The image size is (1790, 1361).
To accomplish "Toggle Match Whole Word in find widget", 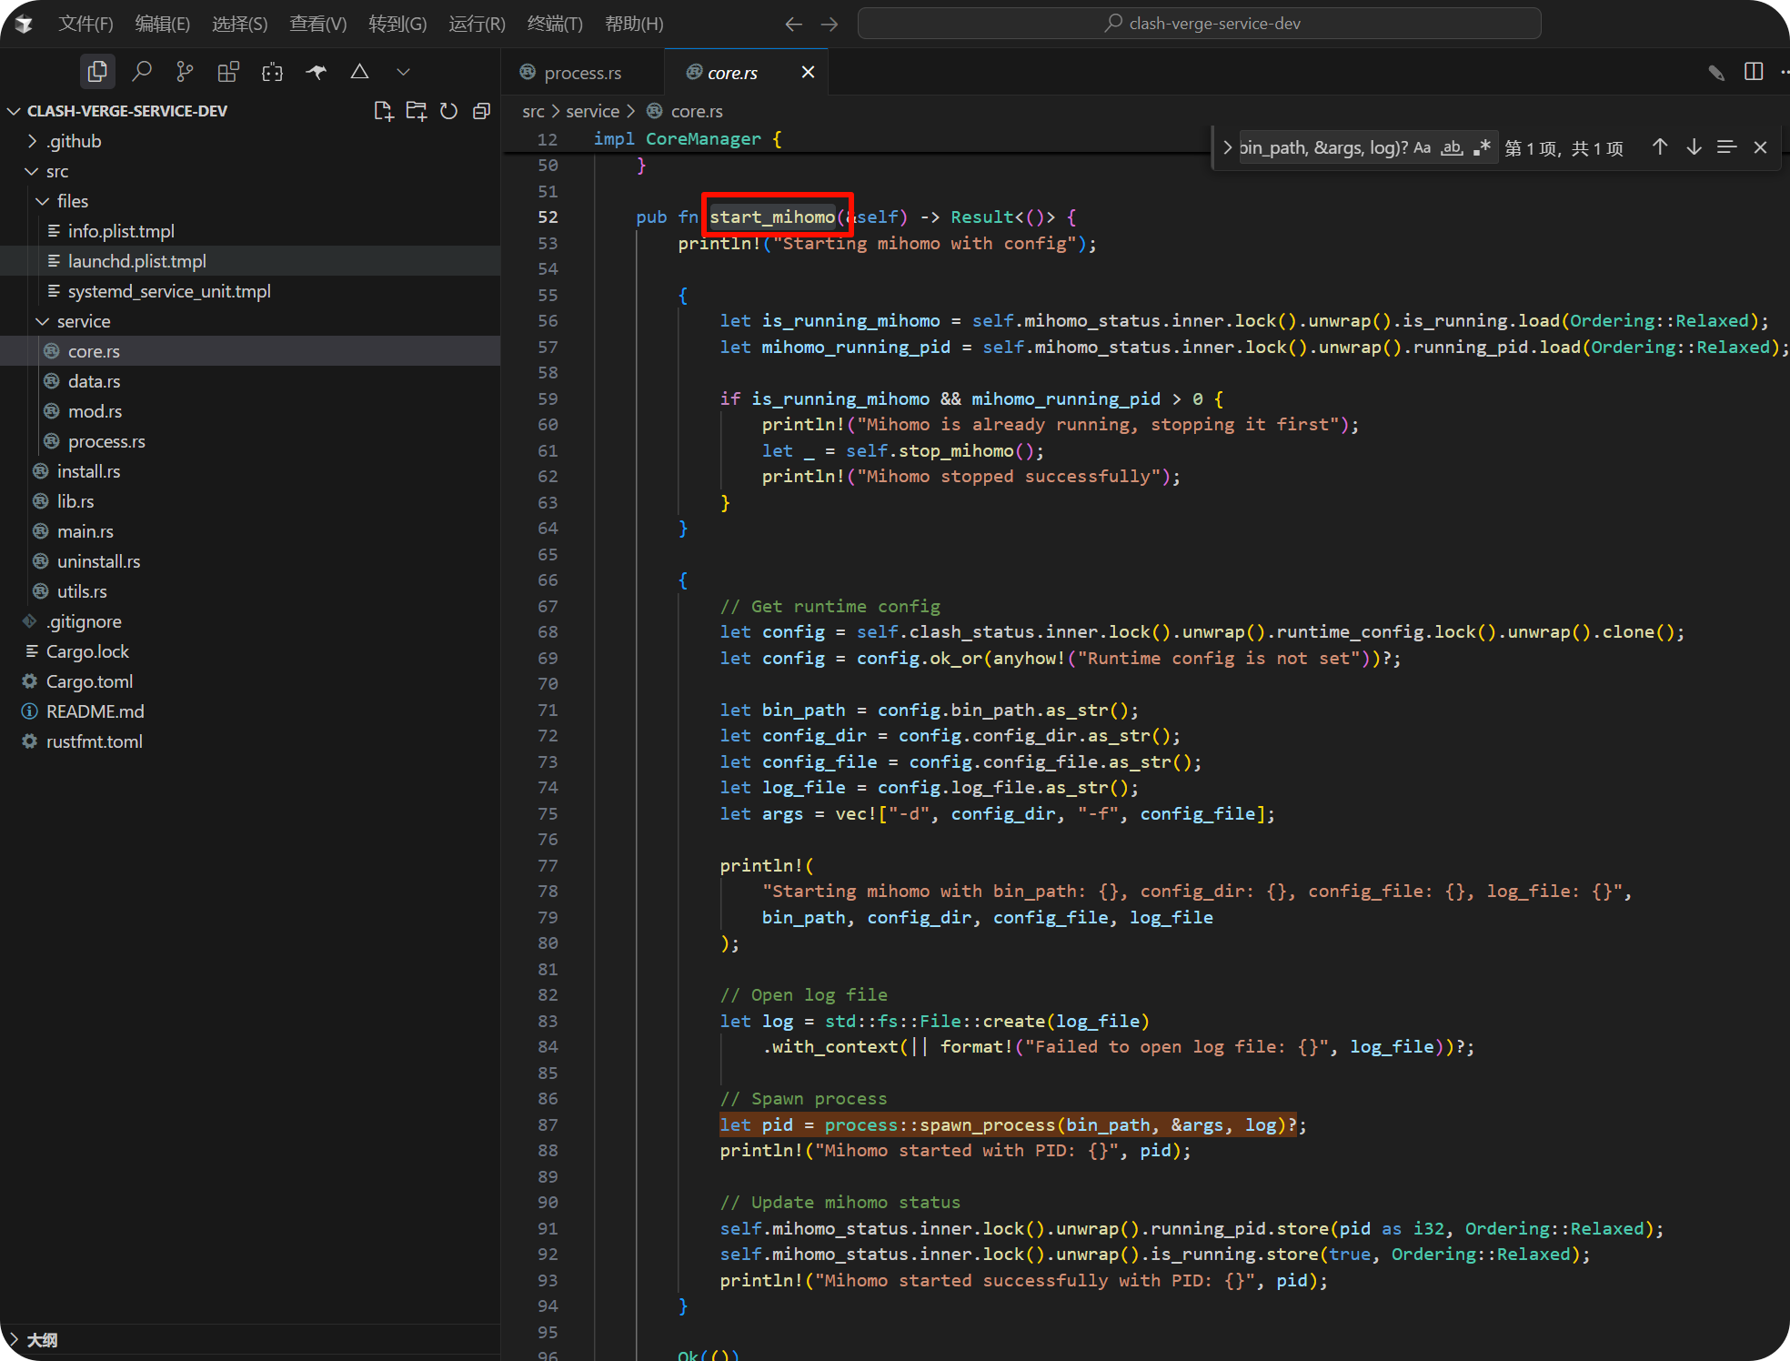I will [x=1453, y=148].
